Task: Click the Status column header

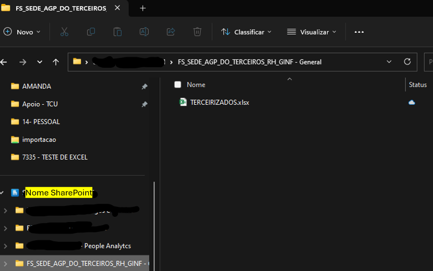Action: pos(417,85)
